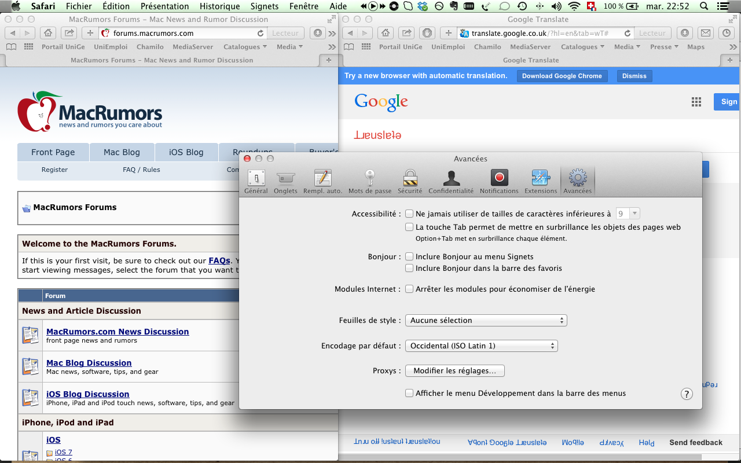The width and height of the screenshot is (741, 463).
Task: Open the Google apps grid icon
Action: 696,102
